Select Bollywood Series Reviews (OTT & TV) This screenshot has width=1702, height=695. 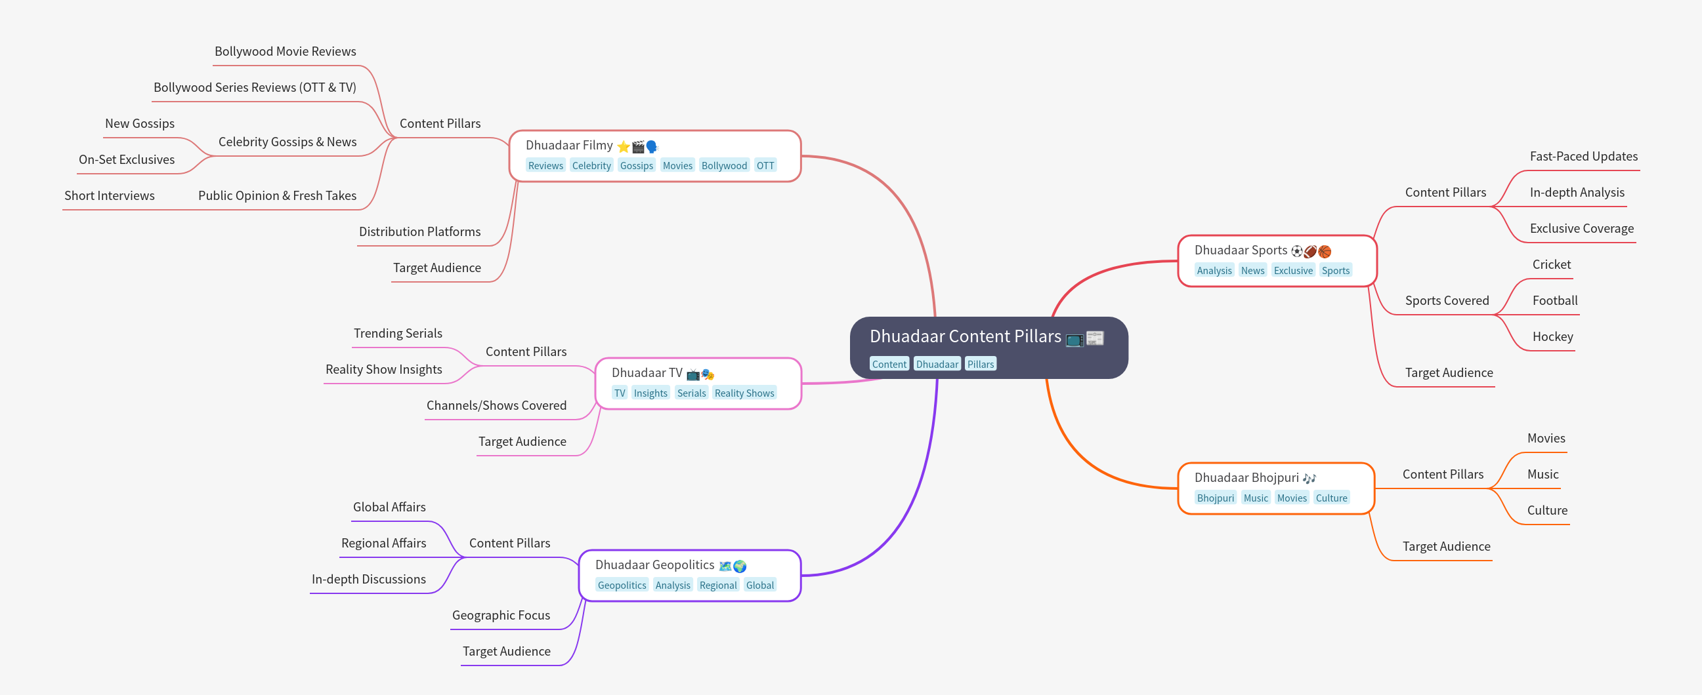255,87
